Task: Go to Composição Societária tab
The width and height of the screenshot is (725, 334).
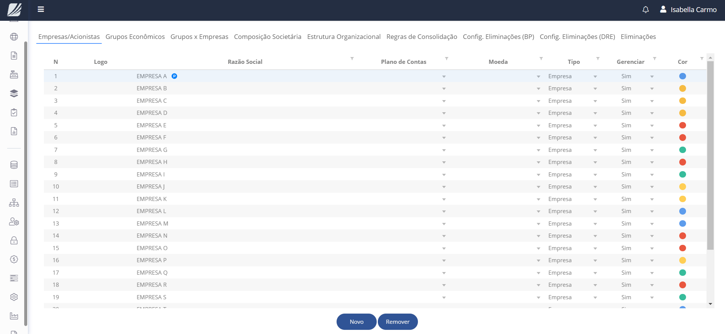Action: pos(268,37)
